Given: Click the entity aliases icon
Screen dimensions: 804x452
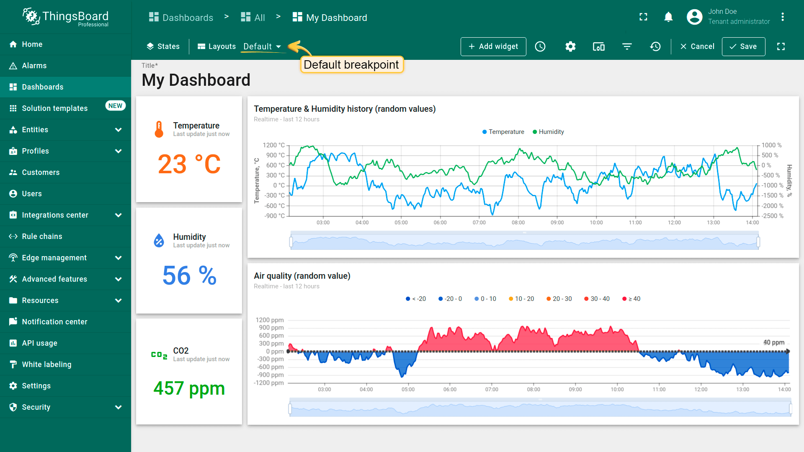Looking at the screenshot, I should pos(598,46).
